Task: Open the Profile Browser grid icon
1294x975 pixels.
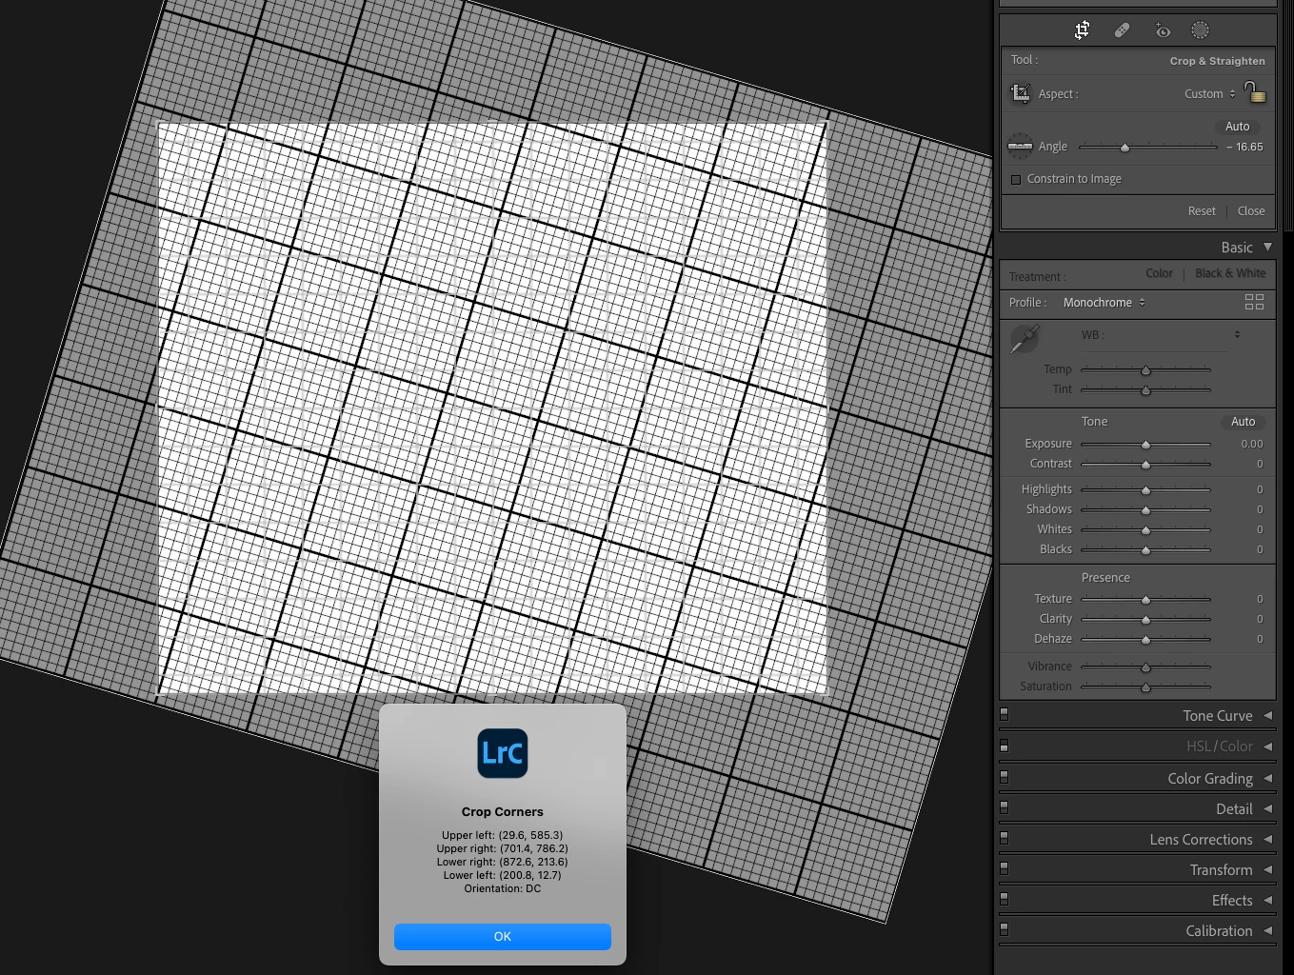Action: pos(1255,302)
